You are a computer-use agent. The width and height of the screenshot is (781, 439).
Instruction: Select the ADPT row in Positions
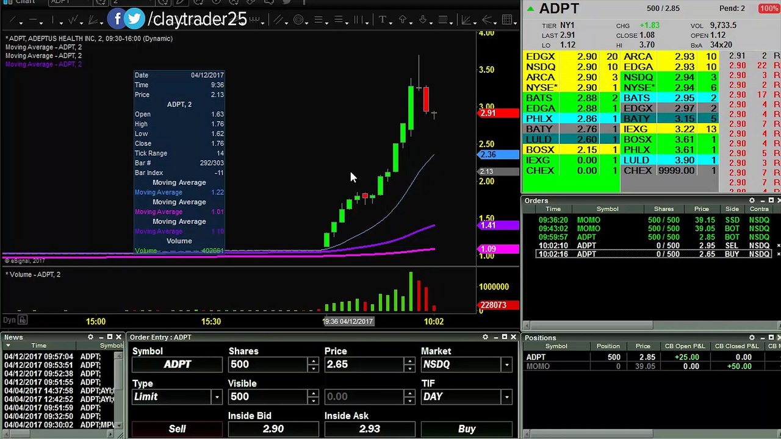pyautogui.click(x=652, y=357)
